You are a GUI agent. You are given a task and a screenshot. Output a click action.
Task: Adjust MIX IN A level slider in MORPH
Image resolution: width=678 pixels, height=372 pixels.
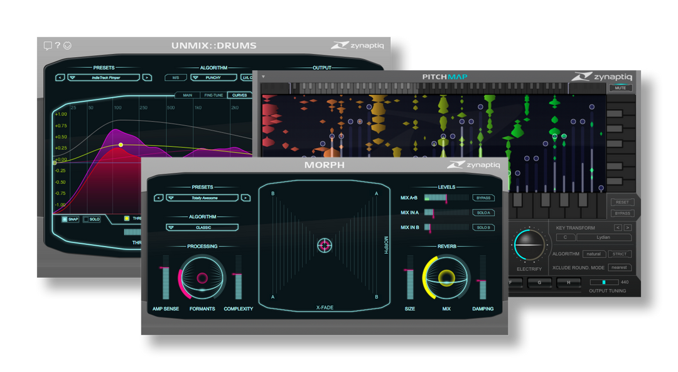(446, 213)
